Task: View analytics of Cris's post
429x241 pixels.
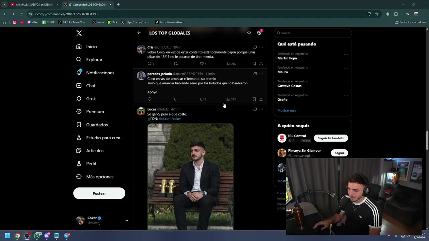Action: tap(231, 64)
